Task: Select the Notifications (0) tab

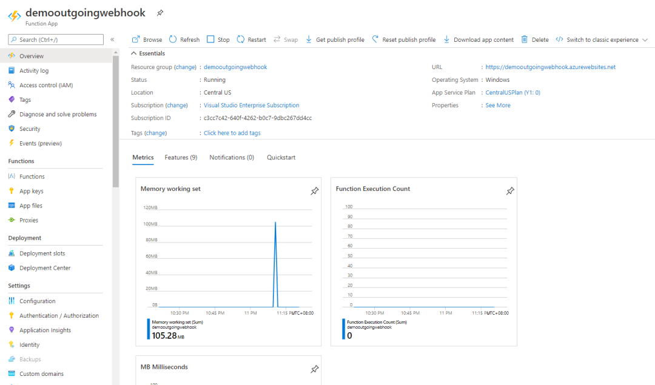Action: [x=232, y=158]
